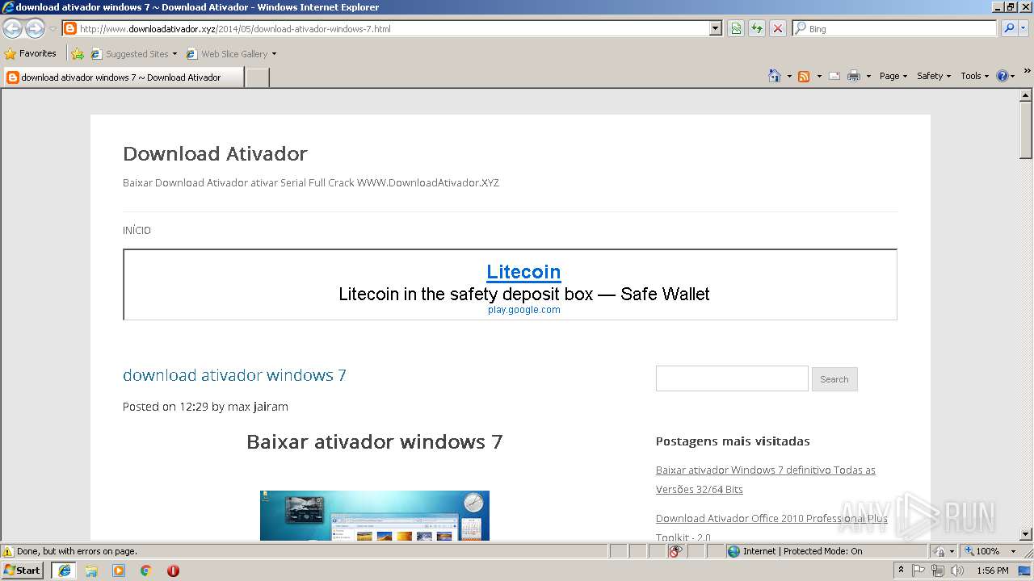The height and width of the screenshot is (581, 1034).
Task: Open Windows Explorer folder taskbar icon
Action: [x=91, y=571]
